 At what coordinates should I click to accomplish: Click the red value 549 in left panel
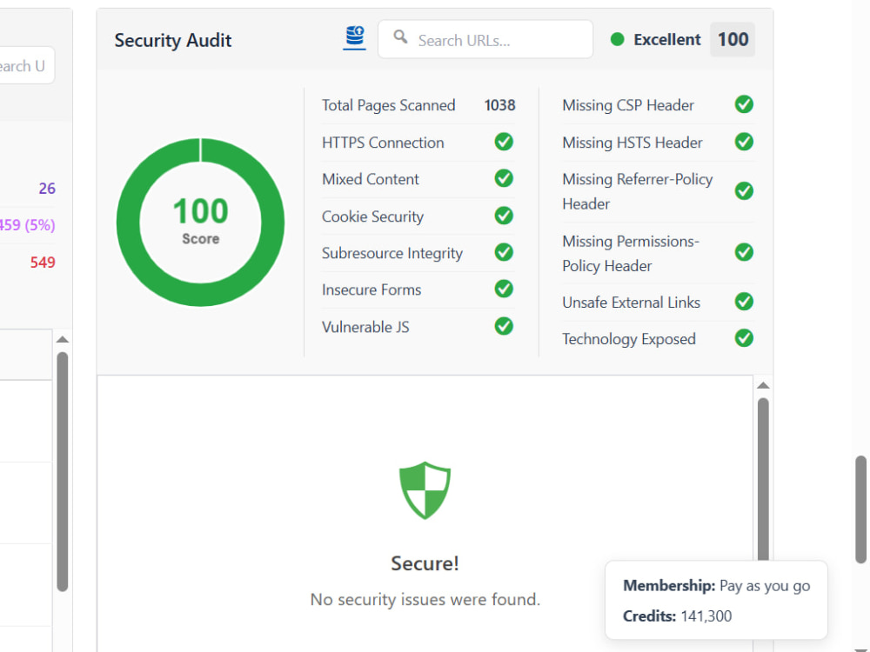click(x=43, y=263)
